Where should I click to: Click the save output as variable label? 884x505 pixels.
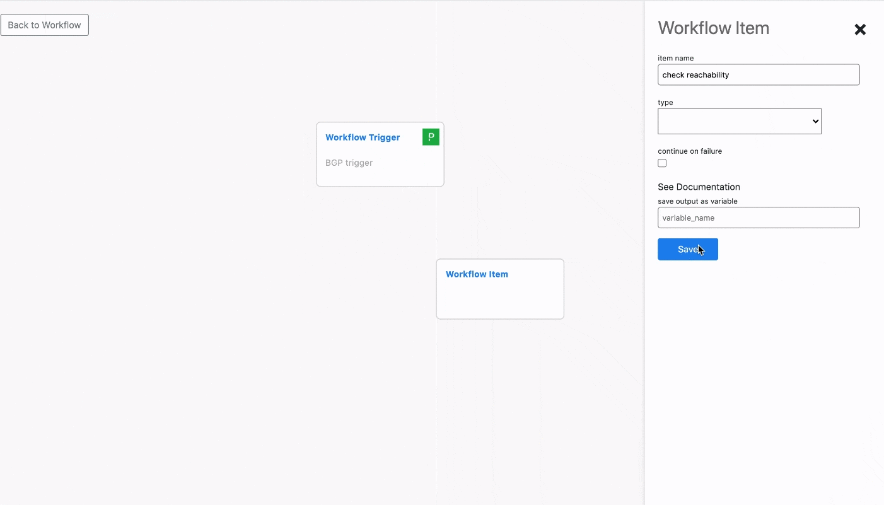pos(697,201)
